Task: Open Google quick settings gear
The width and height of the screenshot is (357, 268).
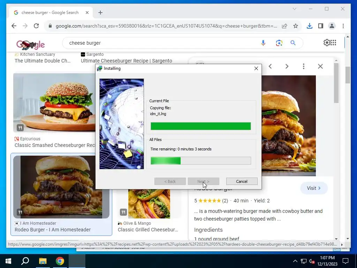Action: 327,43
